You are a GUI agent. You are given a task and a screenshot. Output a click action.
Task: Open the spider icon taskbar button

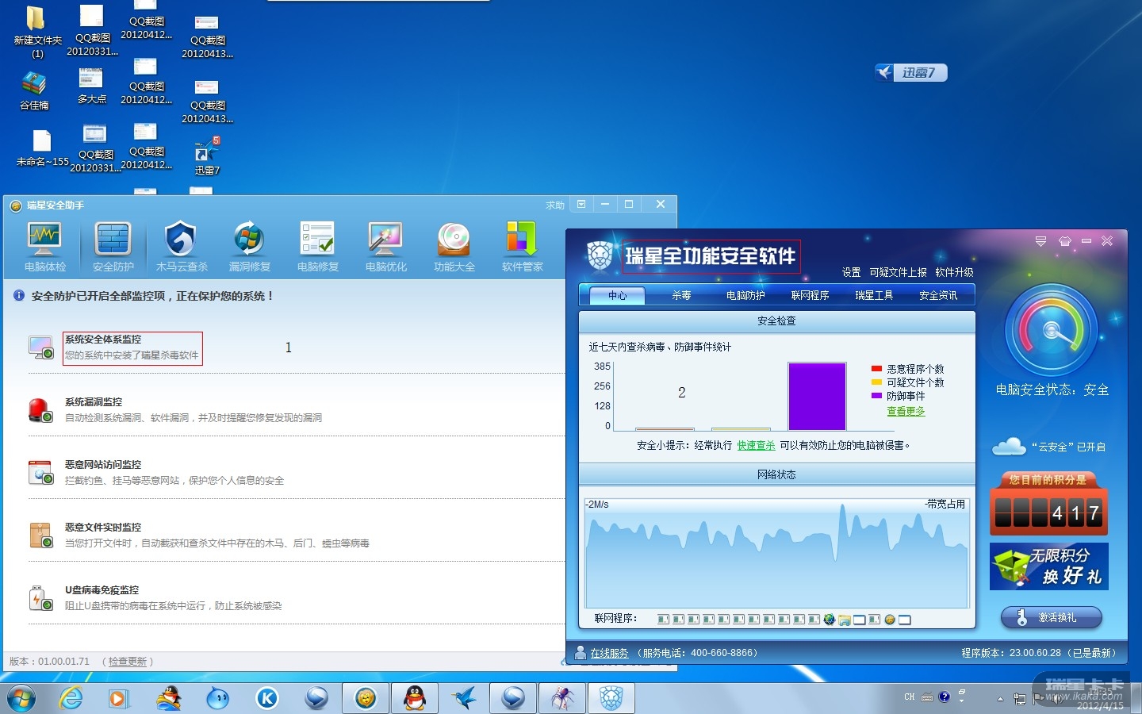coord(562,698)
